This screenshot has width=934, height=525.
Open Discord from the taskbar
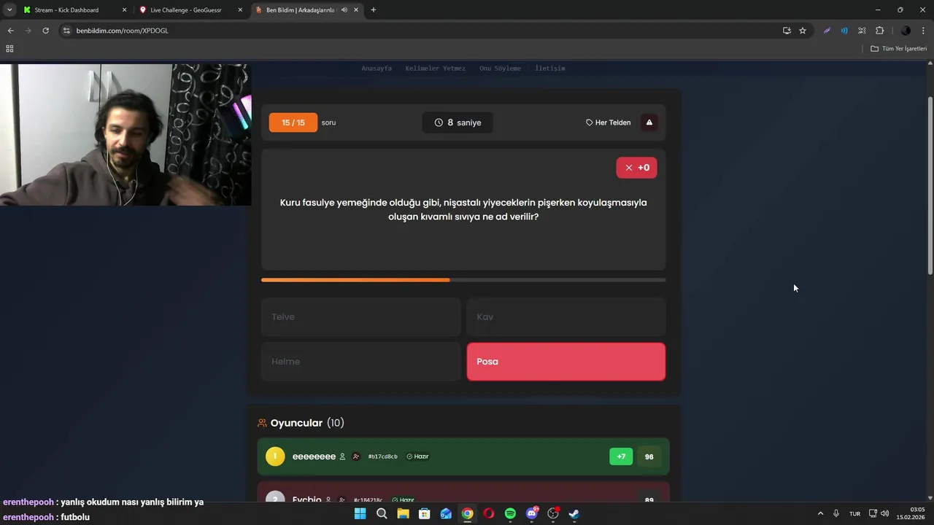pos(532,513)
